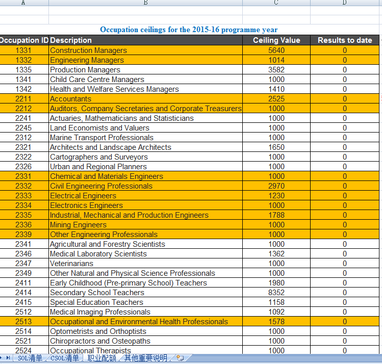This screenshot has height=364, width=382.
Task: Select occupation ID 2211
Action: click(x=23, y=99)
